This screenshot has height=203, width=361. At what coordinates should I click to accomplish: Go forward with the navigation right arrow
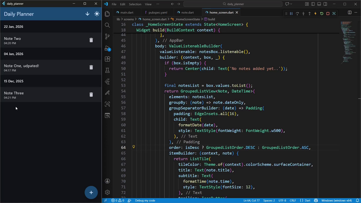[179, 4]
